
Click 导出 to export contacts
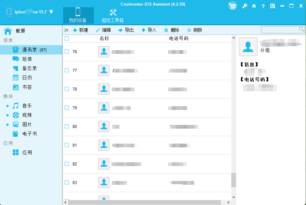click(126, 30)
